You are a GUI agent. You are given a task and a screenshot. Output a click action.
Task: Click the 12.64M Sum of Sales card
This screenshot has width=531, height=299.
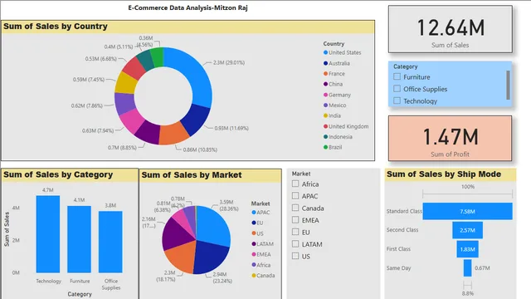(x=450, y=29)
